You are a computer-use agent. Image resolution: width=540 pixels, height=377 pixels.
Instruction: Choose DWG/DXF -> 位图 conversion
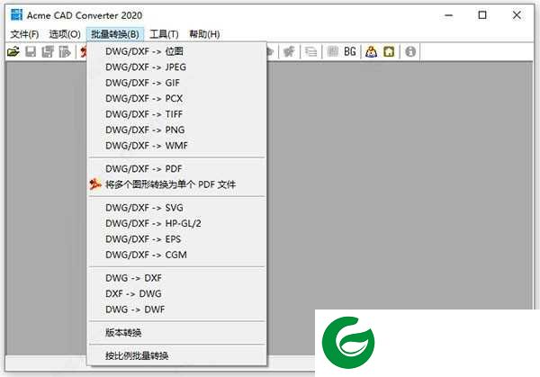click(177, 51)
